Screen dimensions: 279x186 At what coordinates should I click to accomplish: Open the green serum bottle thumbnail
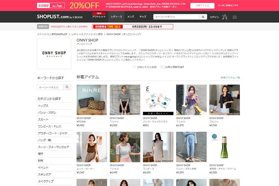225,147
